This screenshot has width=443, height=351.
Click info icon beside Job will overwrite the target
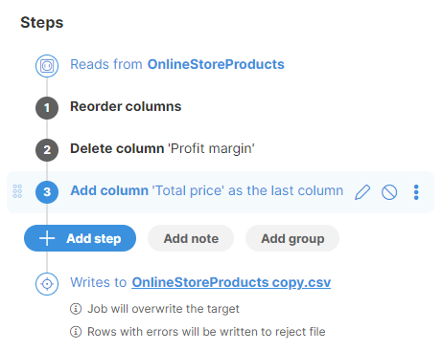76,309
